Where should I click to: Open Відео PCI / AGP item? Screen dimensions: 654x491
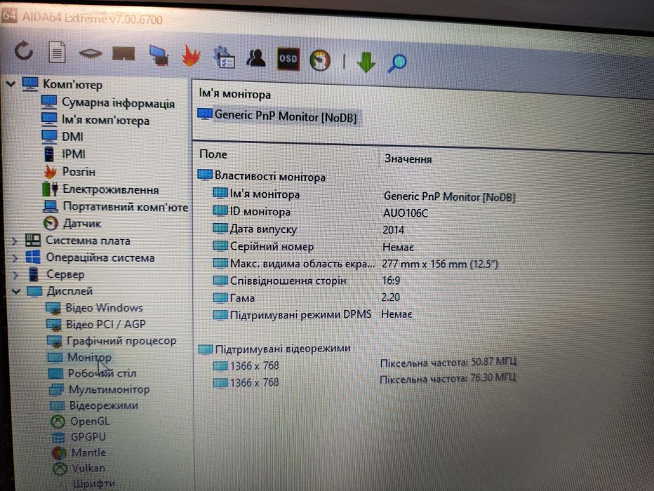[106, 324]
